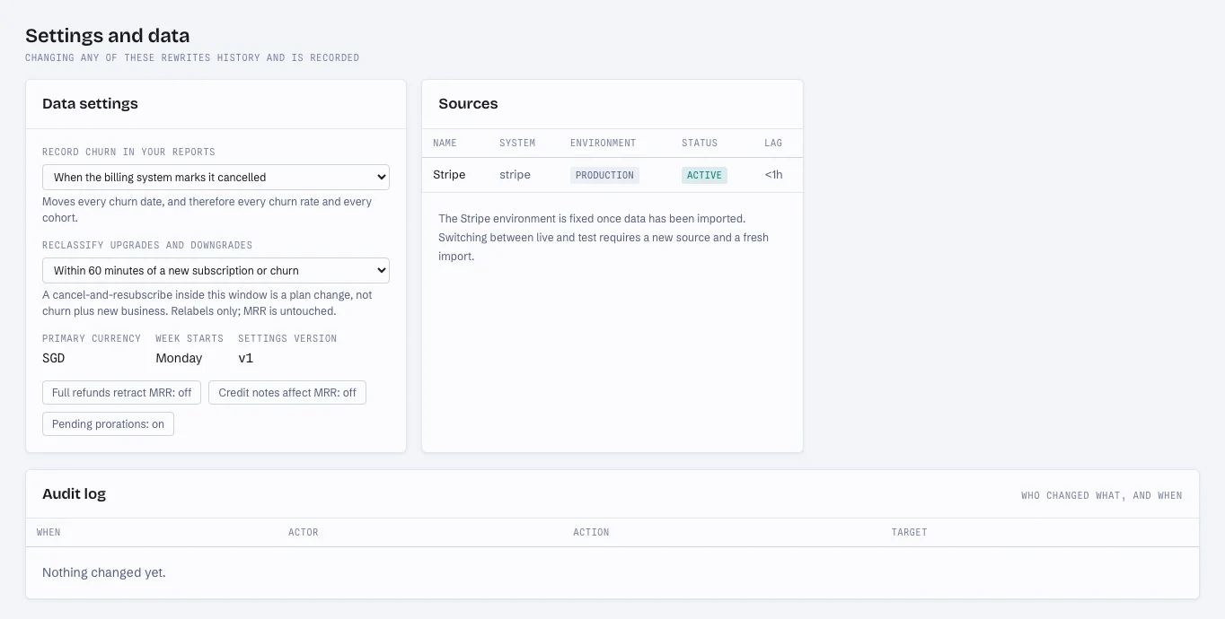The height and width of the screenshot is (619, 1225).
Task: Click the ACTION column header
Action: pyautogui.click(x=591, y=533)
